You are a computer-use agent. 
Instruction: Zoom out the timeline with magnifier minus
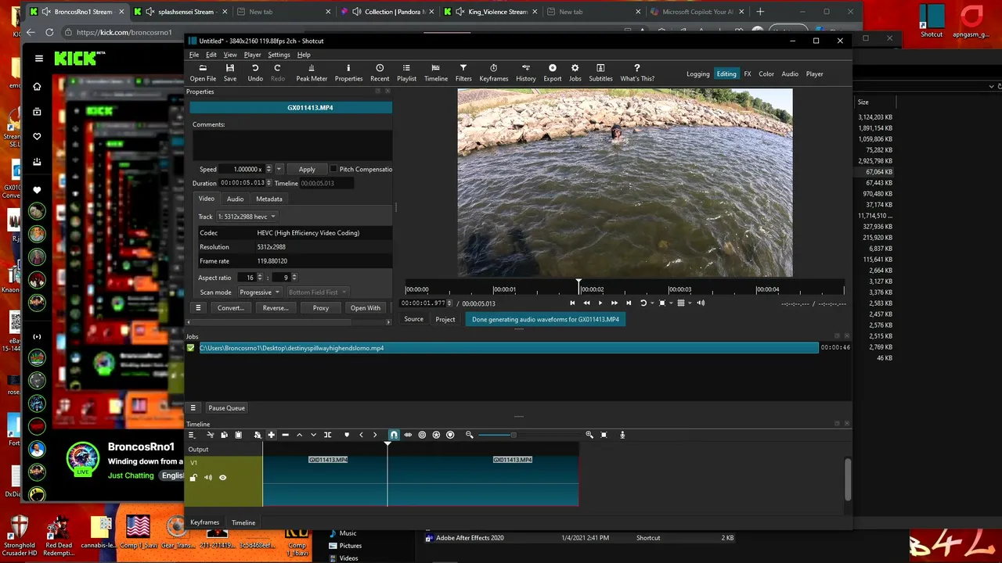coord(470,435)
